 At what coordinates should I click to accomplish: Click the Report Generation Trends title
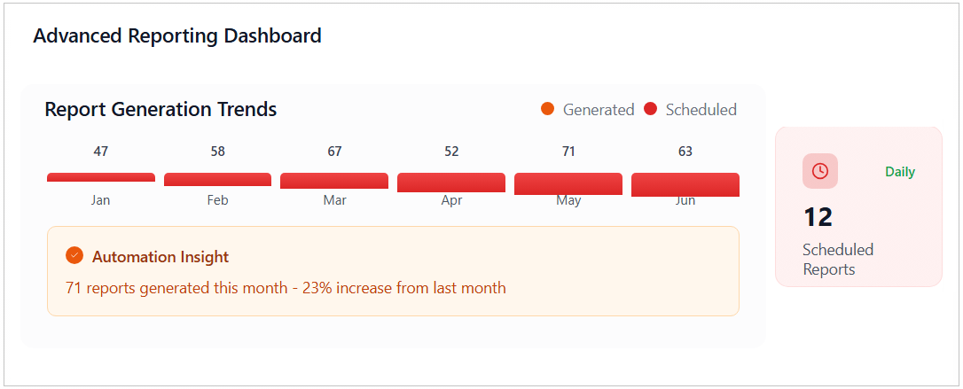(x=160, y=110)
